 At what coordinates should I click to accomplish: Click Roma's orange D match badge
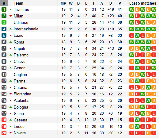click(153, 42)
